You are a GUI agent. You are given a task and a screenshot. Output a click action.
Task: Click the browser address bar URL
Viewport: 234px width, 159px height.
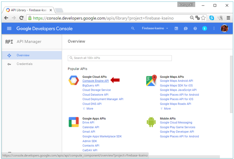[x=103, y=18]
